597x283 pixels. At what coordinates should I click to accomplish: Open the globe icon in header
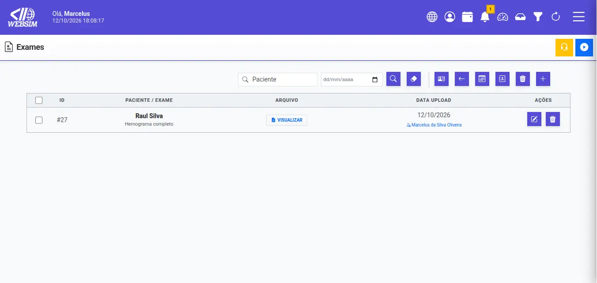pyautogui.click(x=432, y=17)
